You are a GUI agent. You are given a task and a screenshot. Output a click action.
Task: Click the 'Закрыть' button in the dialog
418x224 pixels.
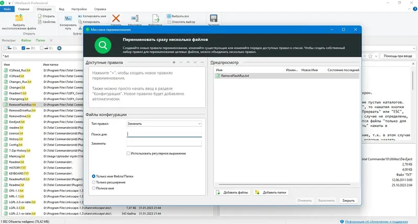(x=348, y=201)
